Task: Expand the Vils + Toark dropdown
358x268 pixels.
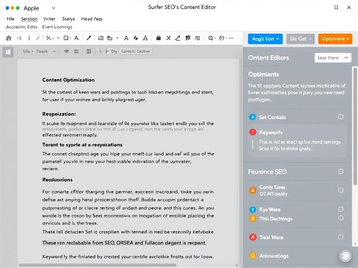Action: (38, 51)
